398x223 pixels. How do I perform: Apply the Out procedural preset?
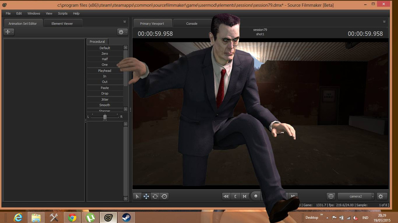coord(105,82)
